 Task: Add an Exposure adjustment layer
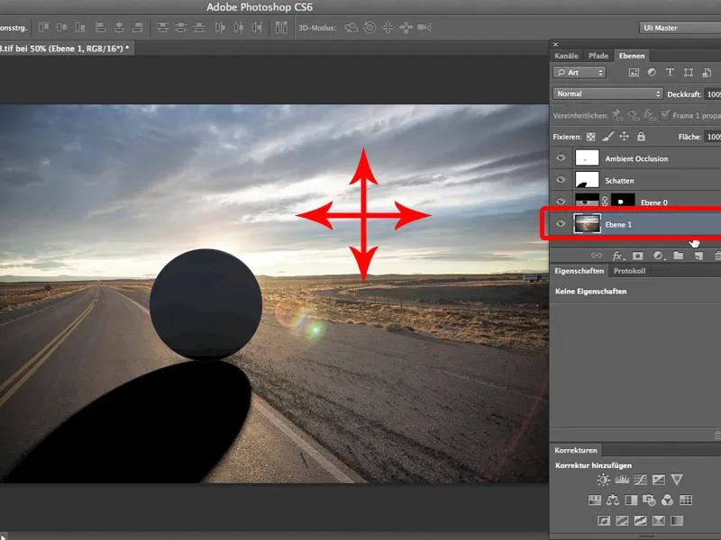click(659, 480)
